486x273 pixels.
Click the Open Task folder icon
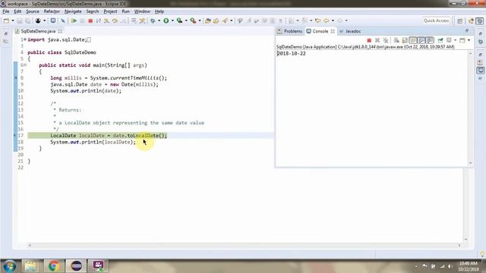[216, 20]
